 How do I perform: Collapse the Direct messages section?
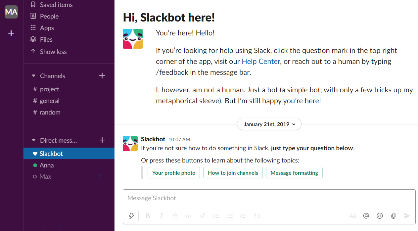pyautogui.click(x=33, y=140)
